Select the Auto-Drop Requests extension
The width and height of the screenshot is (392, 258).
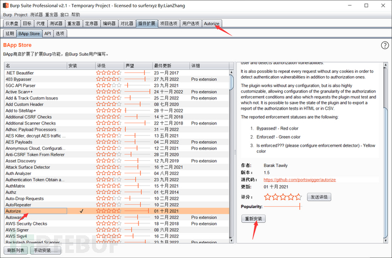117,198
